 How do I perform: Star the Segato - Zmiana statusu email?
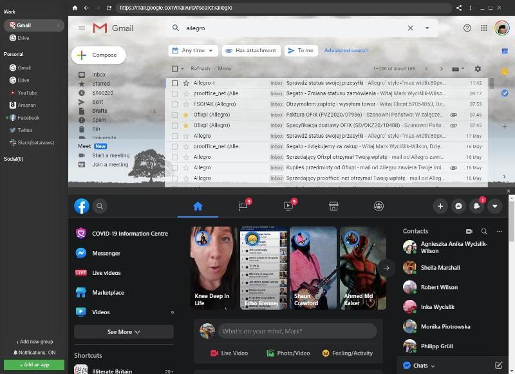pyautogui.click(x=186, y=94)
